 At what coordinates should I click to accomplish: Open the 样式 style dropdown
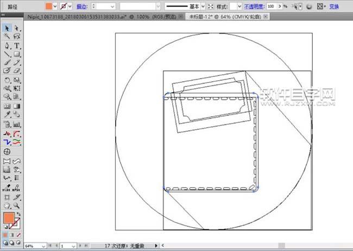pyautogui.click(x=239, y=7)
